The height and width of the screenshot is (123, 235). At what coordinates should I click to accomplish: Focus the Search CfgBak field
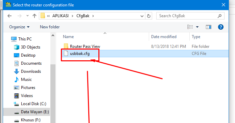click(x=190, y=16)
